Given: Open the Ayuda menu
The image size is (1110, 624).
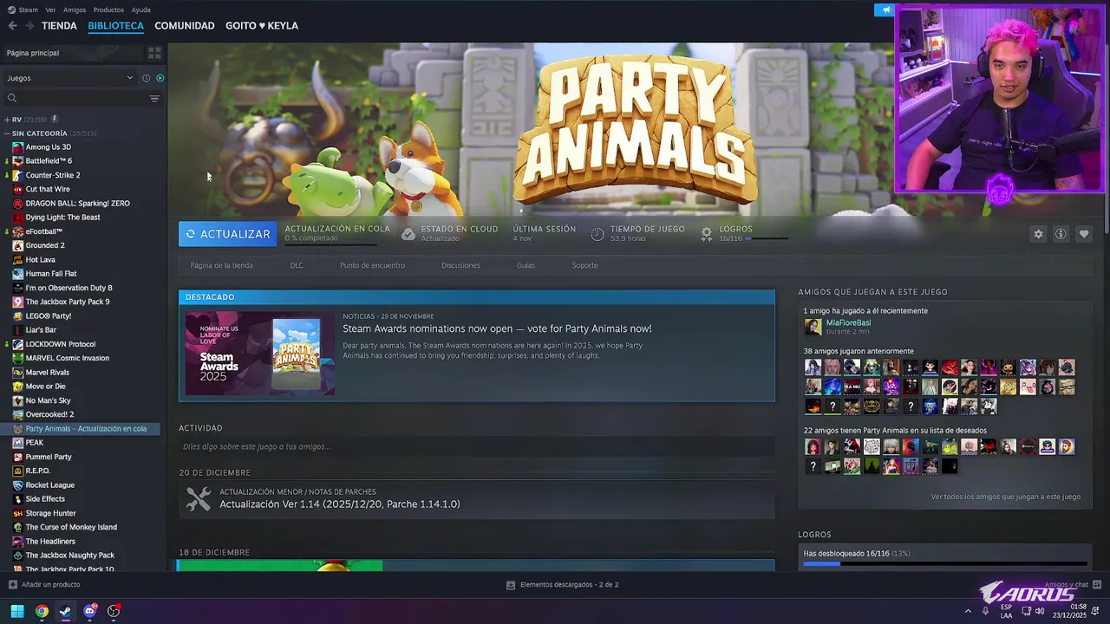Looking at the screenshot, I should pyautogui.click(x=140, y=10).
